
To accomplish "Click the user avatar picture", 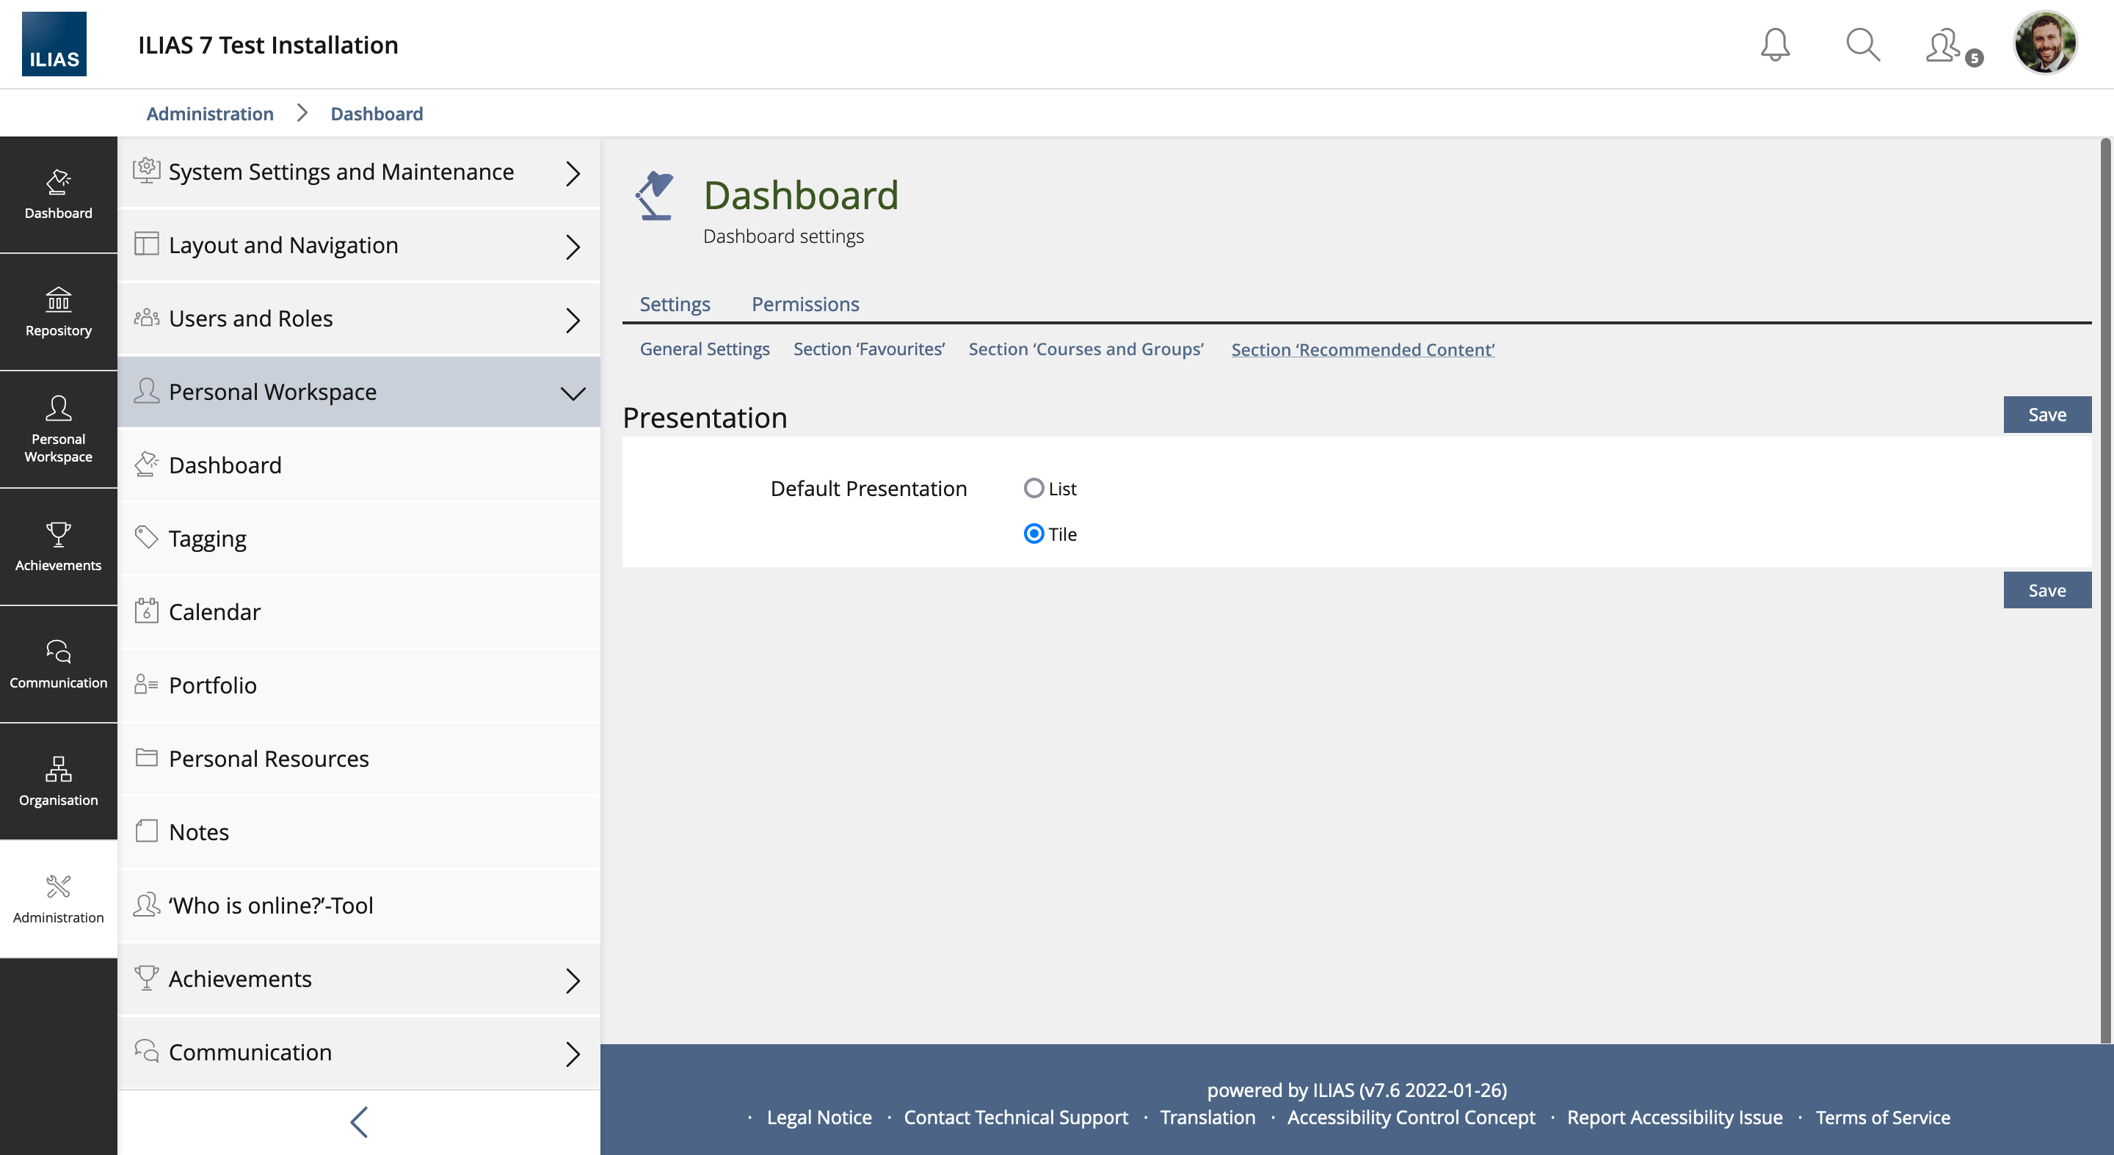I will pos(2044,43).
